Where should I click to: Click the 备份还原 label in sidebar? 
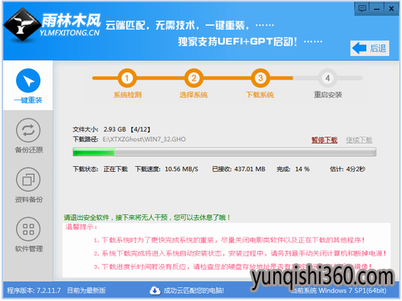click(x=29, y=150)
